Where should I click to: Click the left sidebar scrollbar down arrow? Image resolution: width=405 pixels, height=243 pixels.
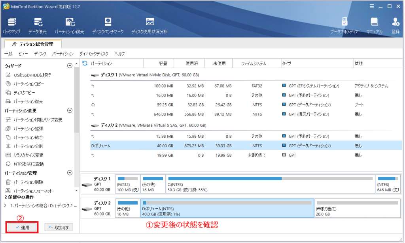(x=76, y=191)
